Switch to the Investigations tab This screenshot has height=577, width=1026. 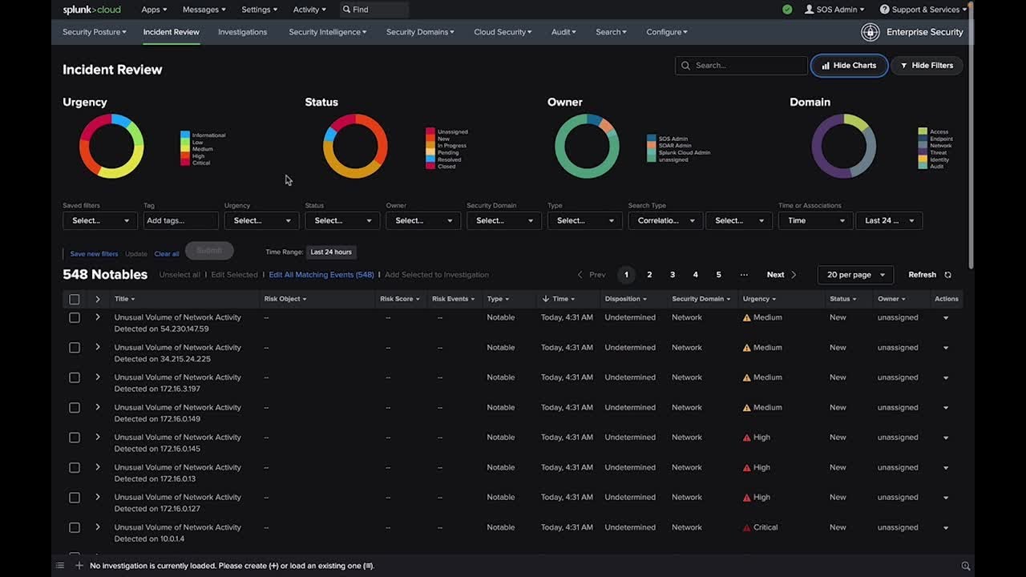242,32
